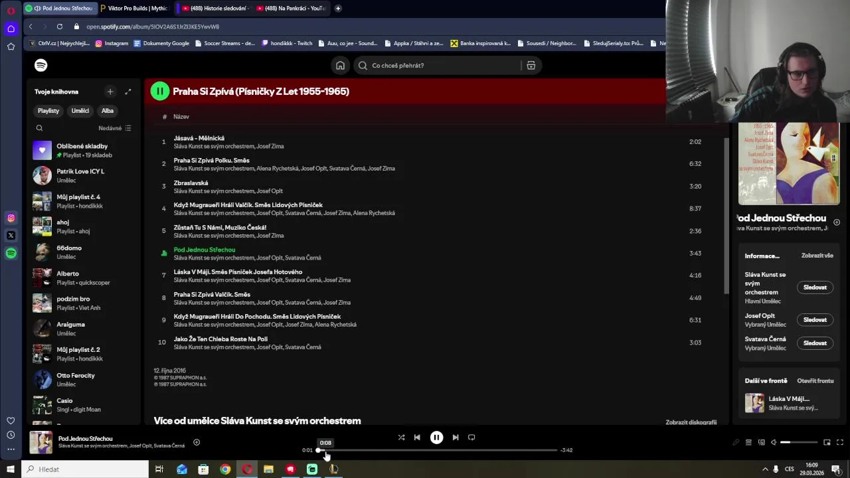Open artist Patrik Love ICY L
Screen dimensions: 850x478
[83, 175]
